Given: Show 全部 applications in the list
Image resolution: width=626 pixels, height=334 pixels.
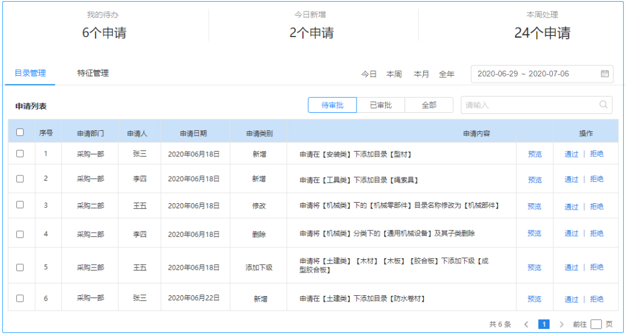Looking at the screenshot, I should pyautogui.click(x=429, y=105).
